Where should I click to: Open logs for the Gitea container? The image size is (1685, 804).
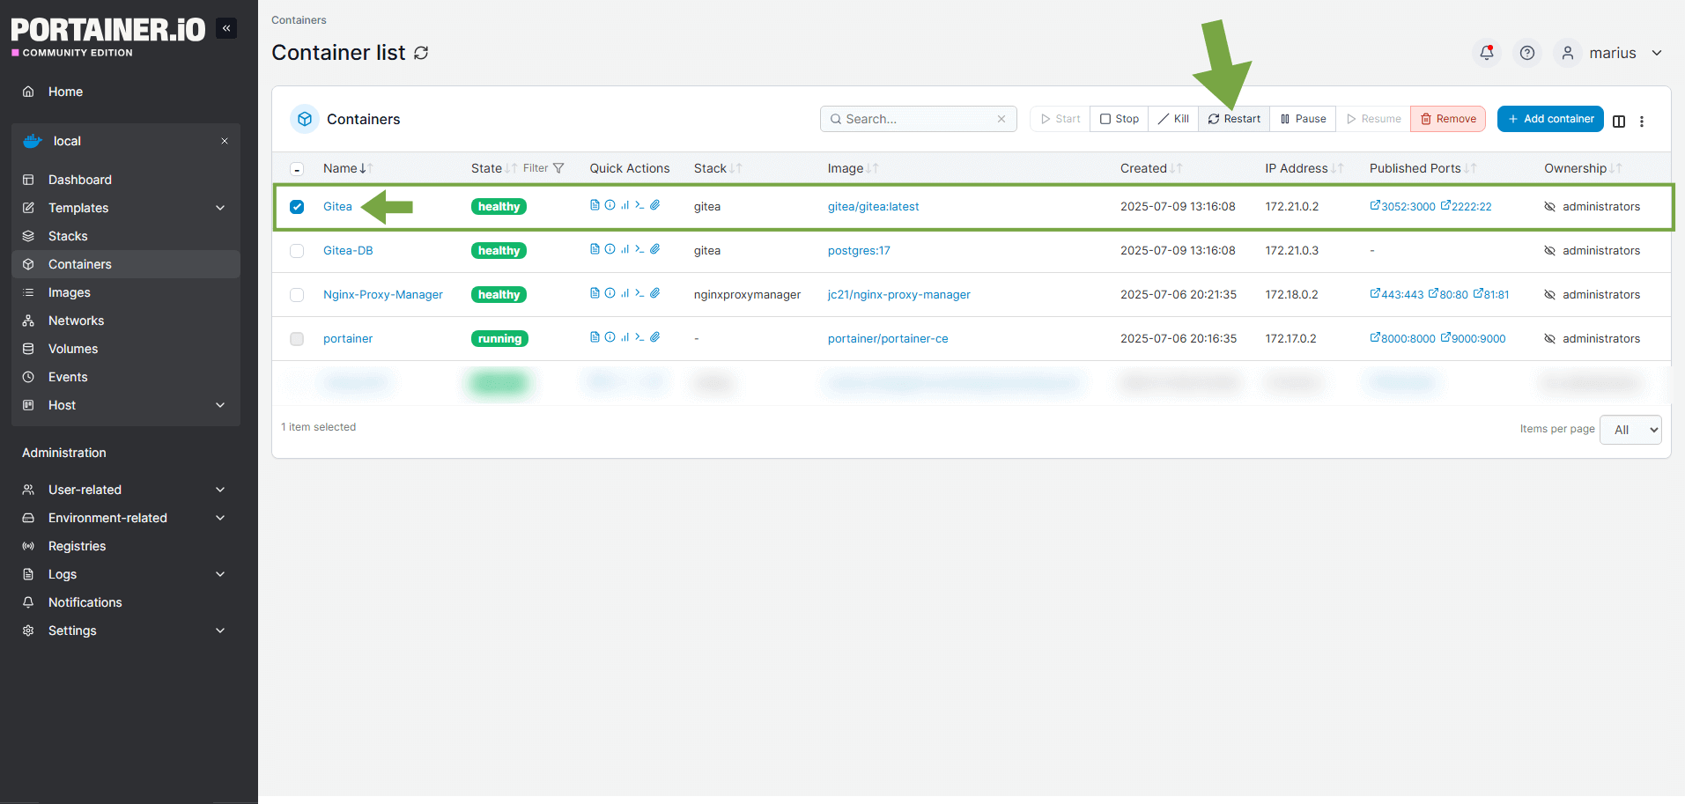(595, 205)
